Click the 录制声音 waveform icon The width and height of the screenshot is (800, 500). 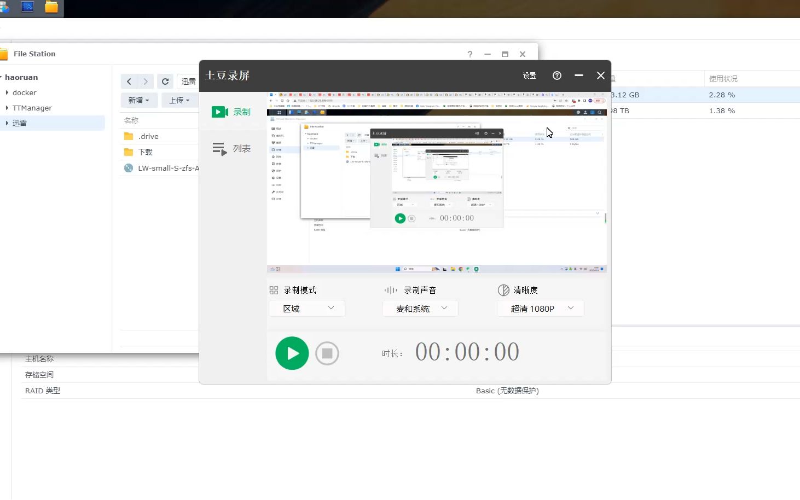tap(391, 290)
